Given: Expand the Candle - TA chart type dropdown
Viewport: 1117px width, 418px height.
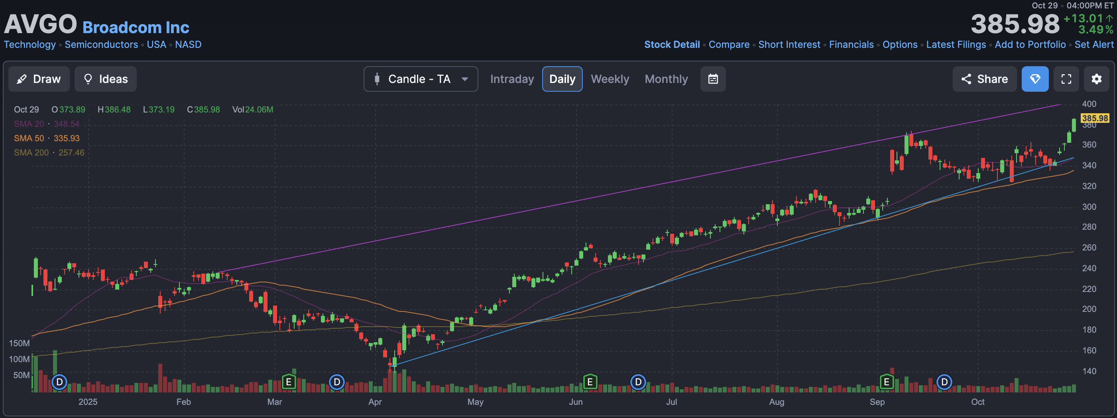Looking at the screenshot, I should point(421,79).
